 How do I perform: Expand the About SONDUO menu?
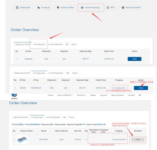(x=65, y=95)
